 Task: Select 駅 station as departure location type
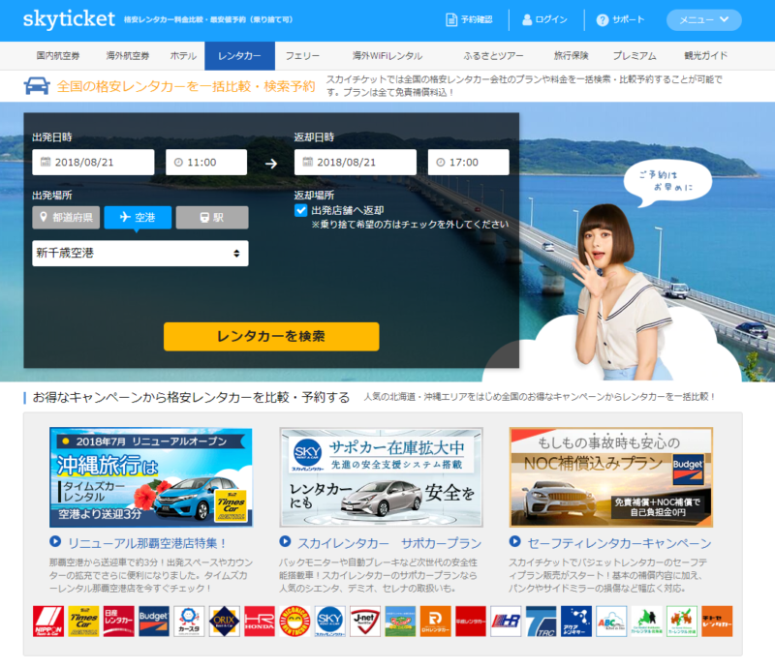point(211,217)
